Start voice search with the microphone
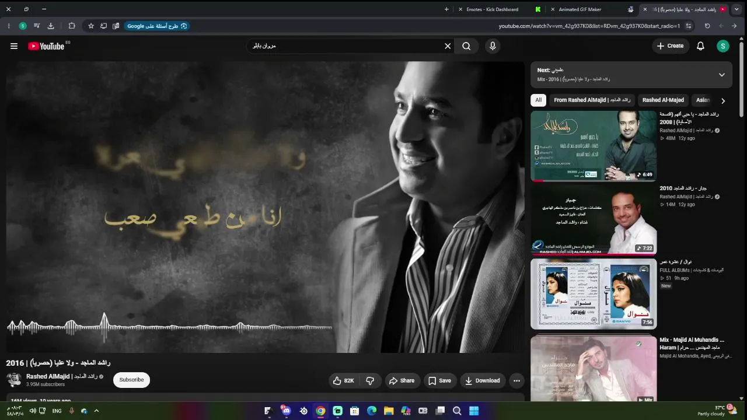The width and height of the screenshot is (747, 420). [493, 46]
